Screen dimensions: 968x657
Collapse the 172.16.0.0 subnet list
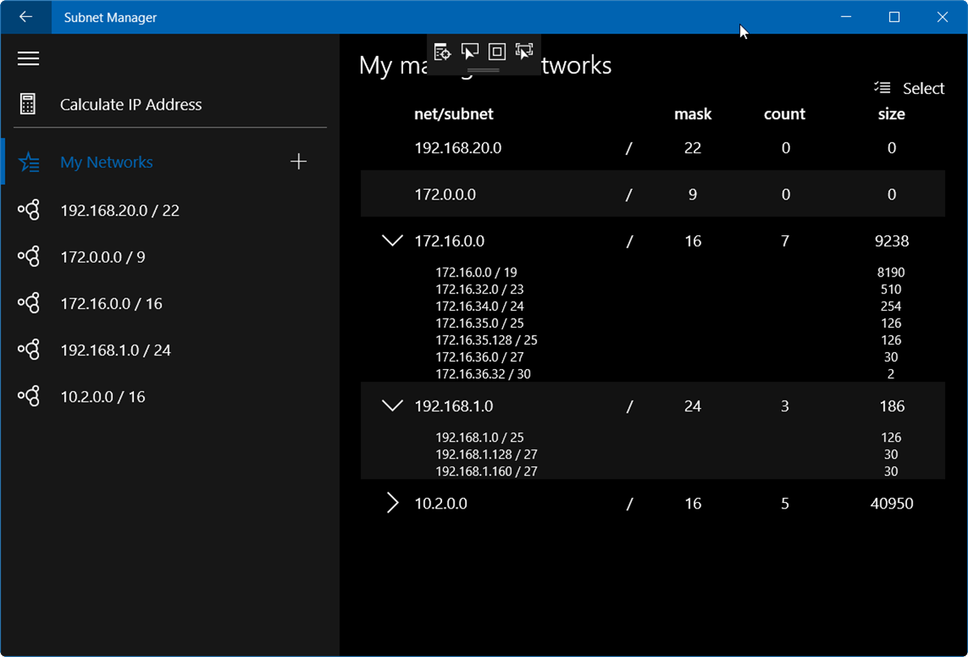tap(392, 241)
